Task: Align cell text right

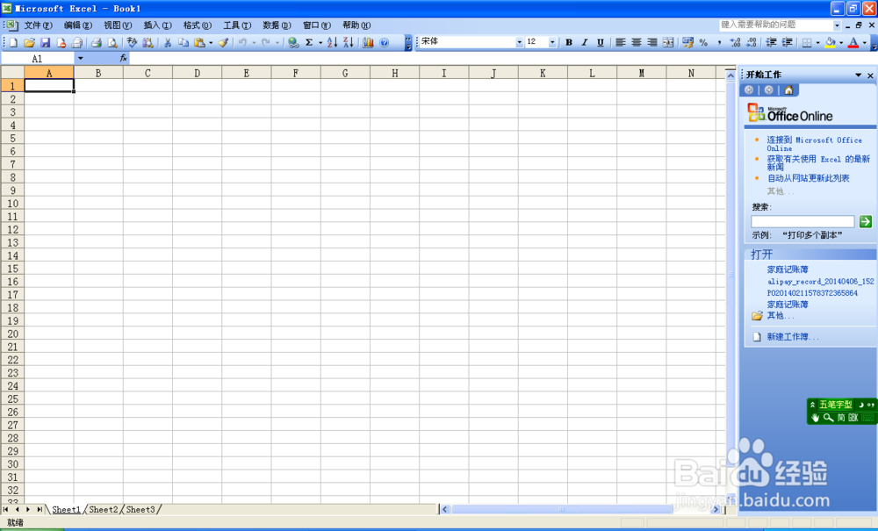Action: (x=651, y=42)
